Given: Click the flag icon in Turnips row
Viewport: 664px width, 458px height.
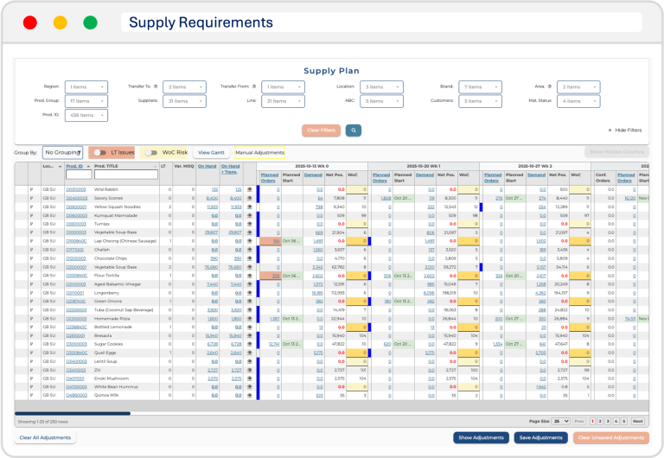Looking at the screenshot, I should (x=32, y=223).
